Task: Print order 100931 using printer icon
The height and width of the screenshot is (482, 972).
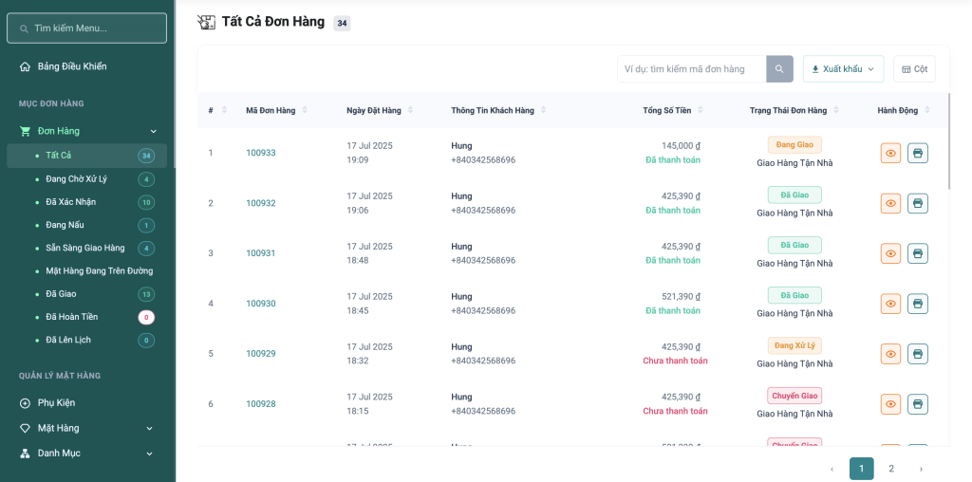Action: tap(917, 253)
